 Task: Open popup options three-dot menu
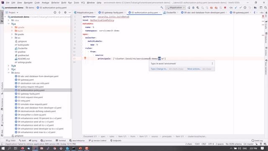[212, 63]
